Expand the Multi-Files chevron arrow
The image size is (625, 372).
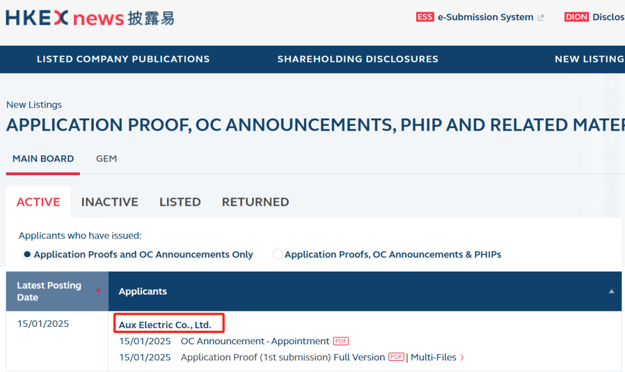click(462, 358)
